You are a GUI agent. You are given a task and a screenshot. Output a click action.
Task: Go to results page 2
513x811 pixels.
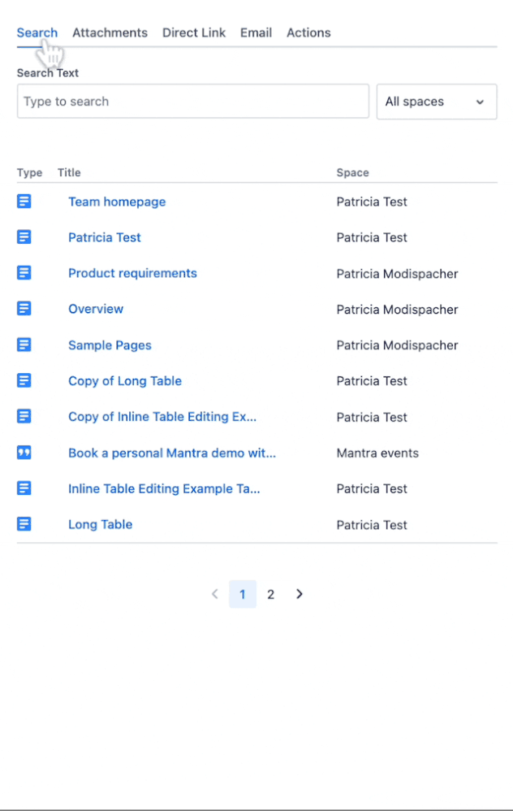(x=270, y=594)
